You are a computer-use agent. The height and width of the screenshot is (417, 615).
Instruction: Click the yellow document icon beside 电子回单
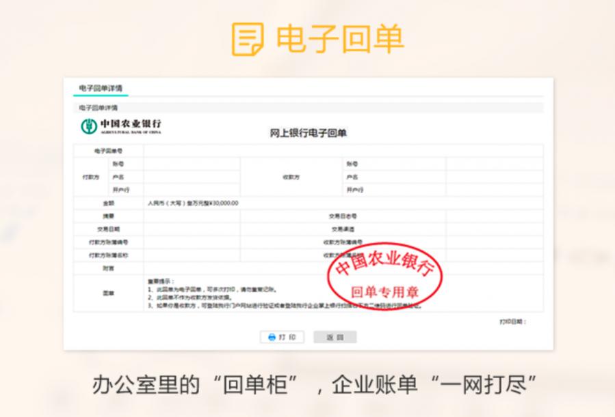pyautogui.click(x=248, y=39)
